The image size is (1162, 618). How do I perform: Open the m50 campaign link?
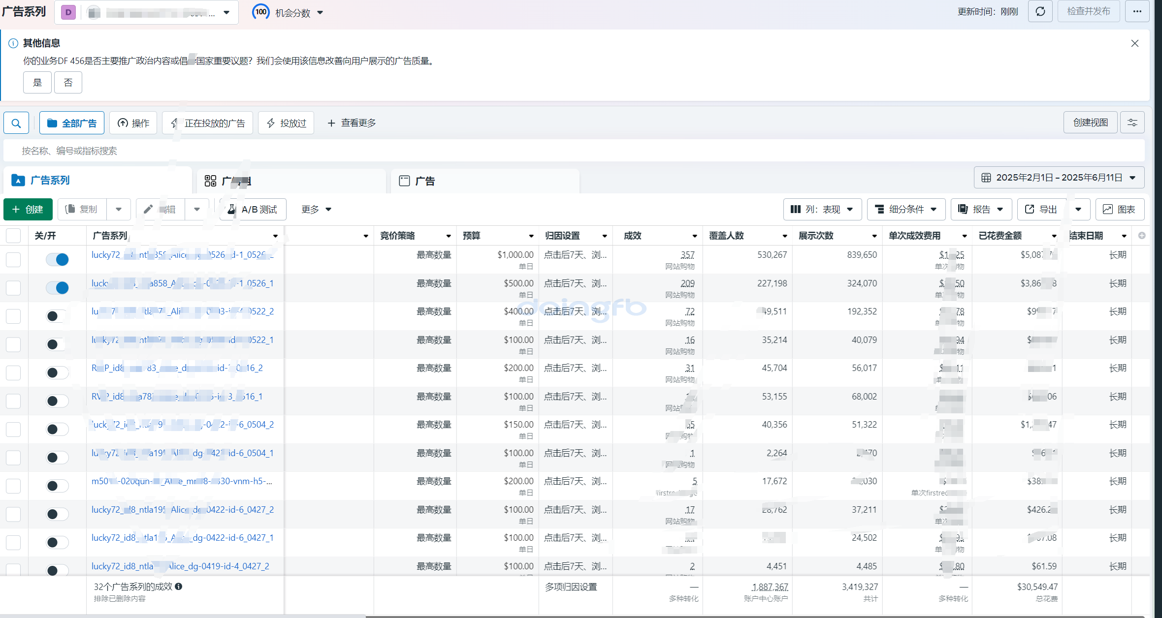click(x=182, y=481)
